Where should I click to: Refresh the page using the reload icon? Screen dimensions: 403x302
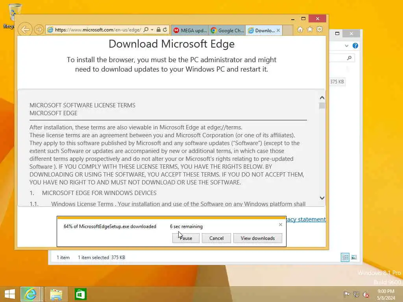pos(165,30)
